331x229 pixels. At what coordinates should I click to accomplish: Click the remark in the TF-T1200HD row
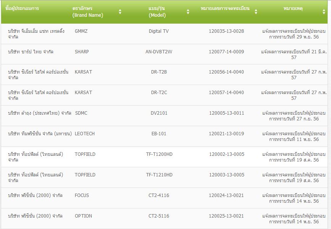tap(294, 157)
